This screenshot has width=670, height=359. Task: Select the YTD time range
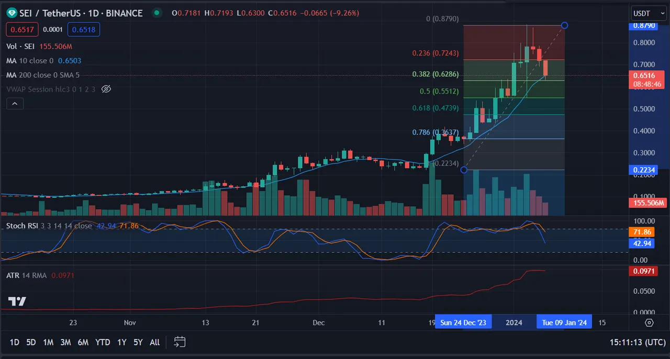tap(103, 342)
